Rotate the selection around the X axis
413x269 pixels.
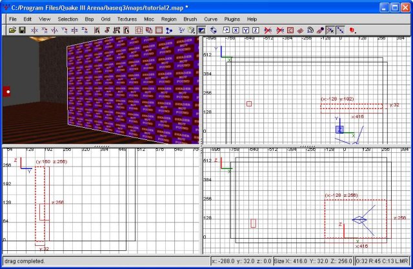pos(45,30)
